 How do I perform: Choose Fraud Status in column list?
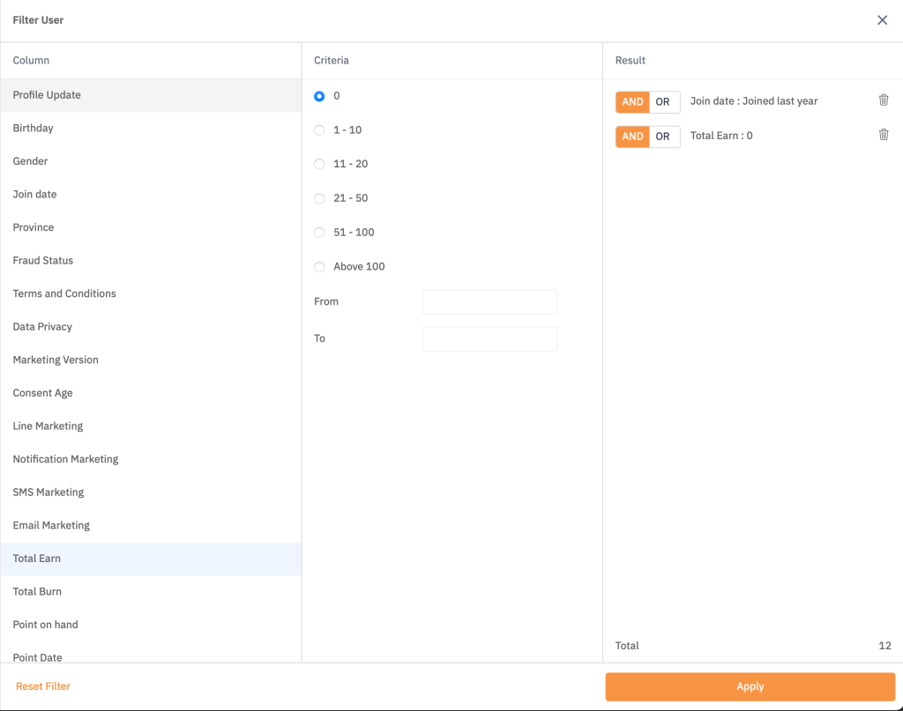pyautogui.click(x=43, y=261)
